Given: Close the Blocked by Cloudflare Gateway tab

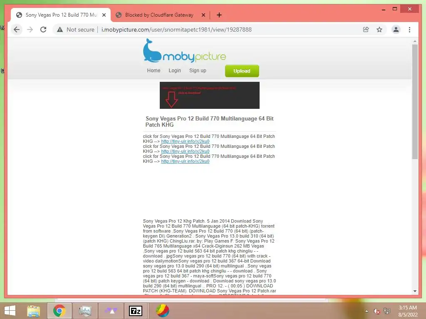Looking at the screenshot, I should [203, 15].
